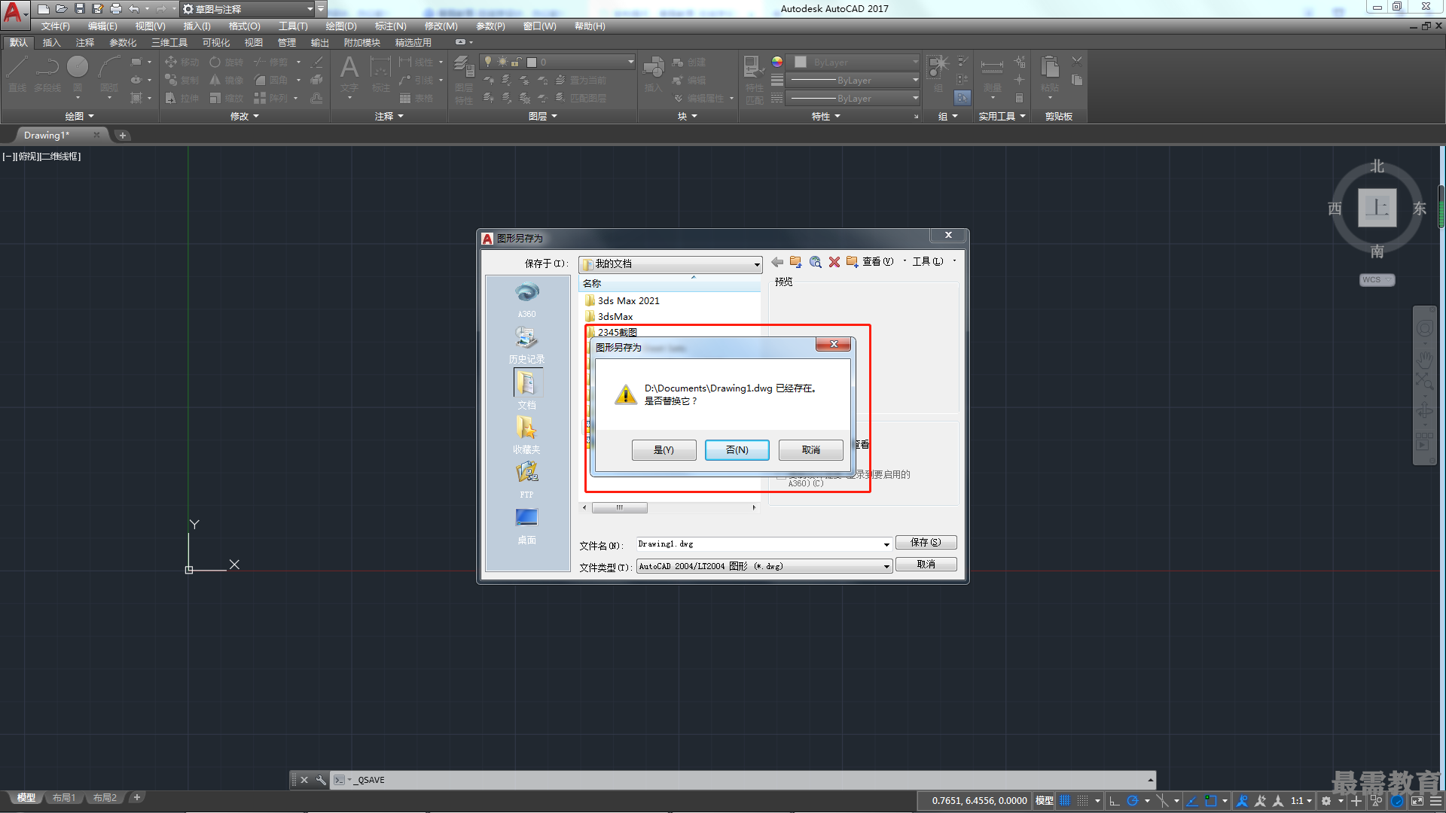Viewport: 1446px width, 813px height.
Task: Click the Plot print quick access icon
Action: [x=115, y=9]
